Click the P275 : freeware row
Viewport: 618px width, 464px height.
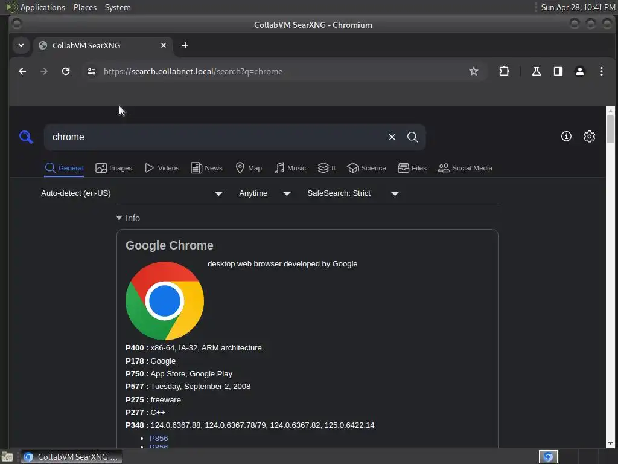pos(153,400)
